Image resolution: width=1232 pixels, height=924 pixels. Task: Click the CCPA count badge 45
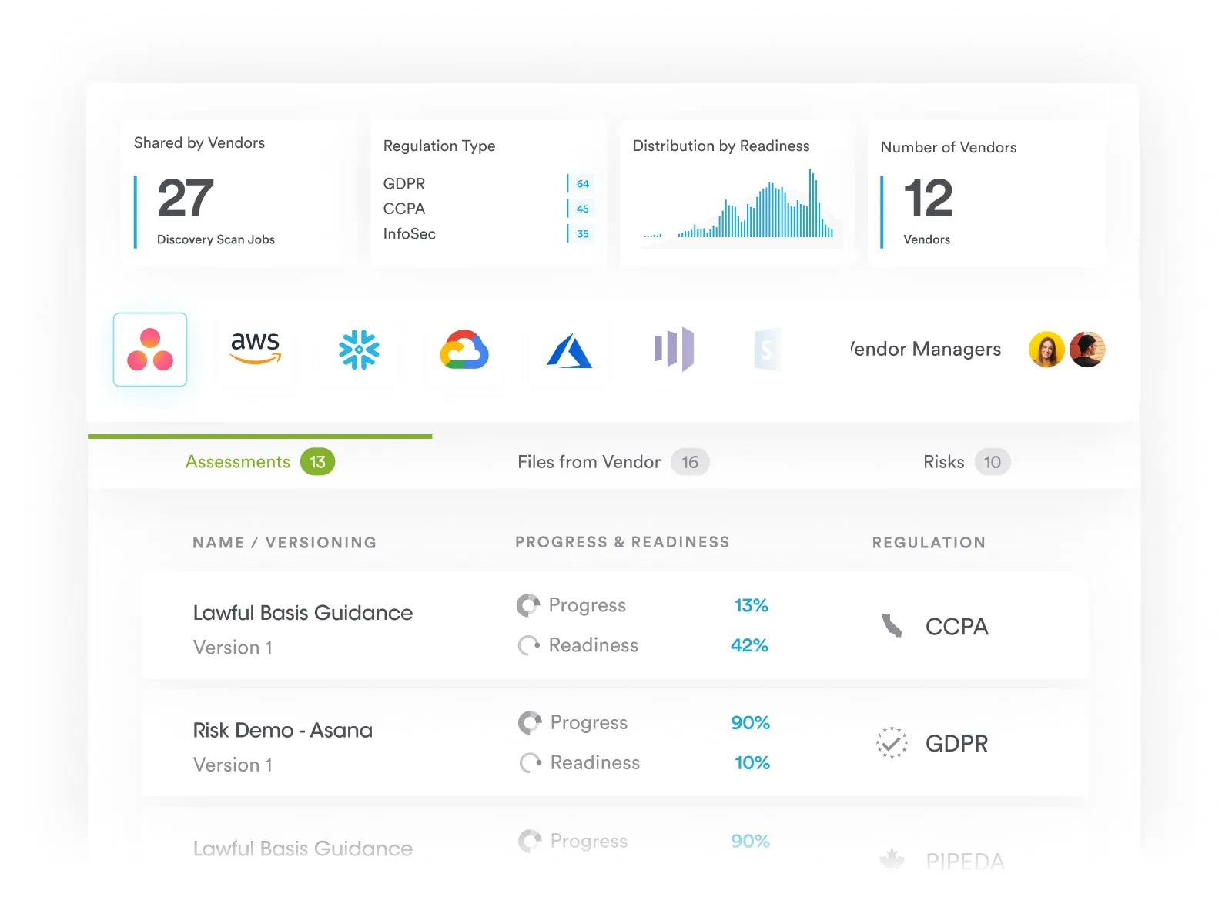coord(583,209)
